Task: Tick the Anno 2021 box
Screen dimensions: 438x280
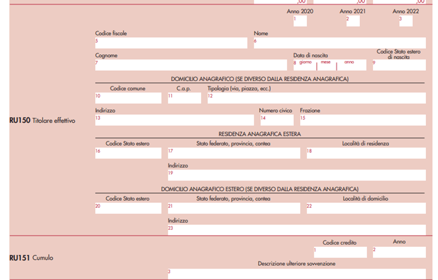Action: pyautogui.click(x=353, y=21)
